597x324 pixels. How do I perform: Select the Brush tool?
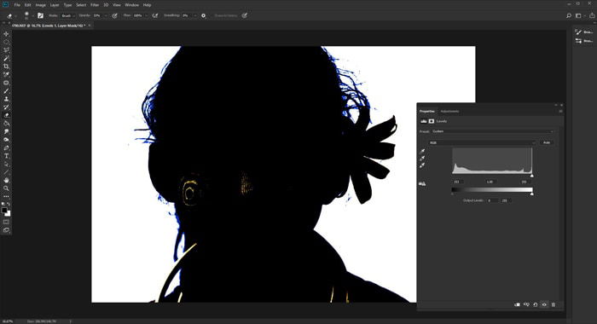pos(6,90)
